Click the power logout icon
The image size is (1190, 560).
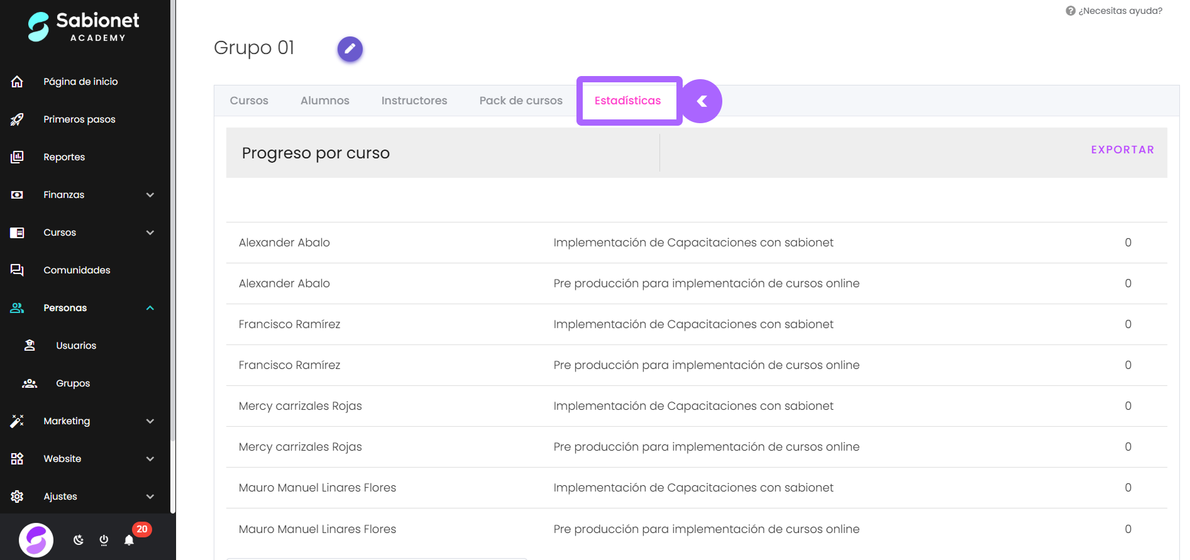point(104,540)
